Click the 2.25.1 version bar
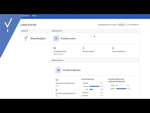 click(x=117, y=85)
